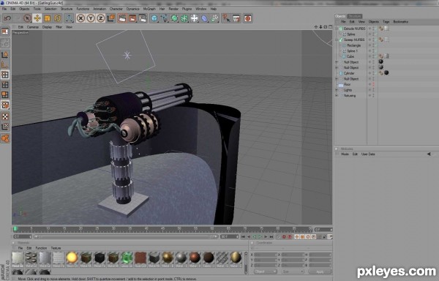Toggle visibility dots of Cylinder

pyautogui.click(x=373, y=73)
